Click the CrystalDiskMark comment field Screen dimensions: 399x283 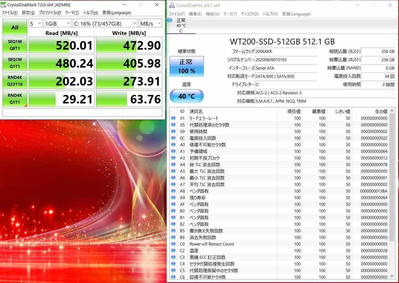coord(82,113)
